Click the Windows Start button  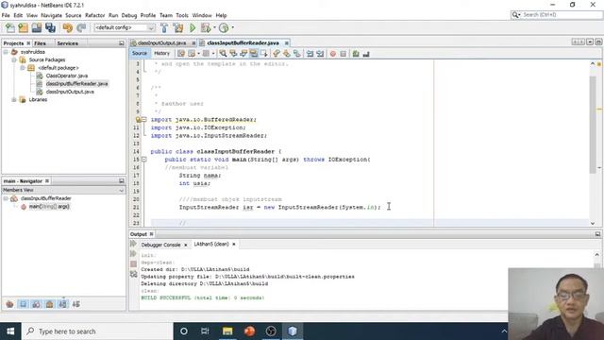pos(10,331)
